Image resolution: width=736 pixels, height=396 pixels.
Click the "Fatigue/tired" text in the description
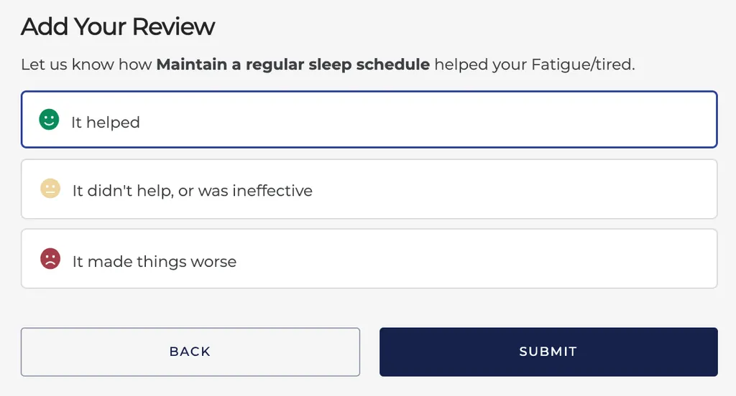582,65
